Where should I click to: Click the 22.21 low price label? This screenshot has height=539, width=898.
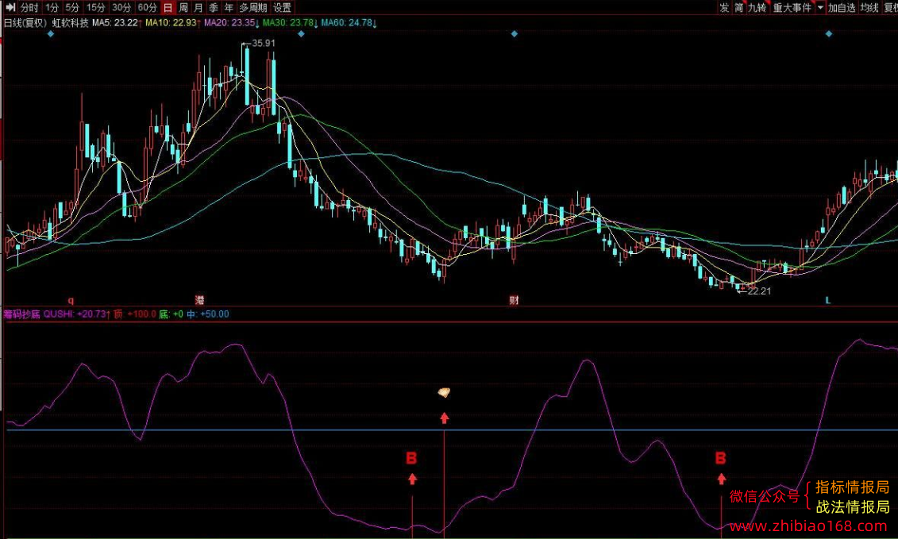pos(759,291)
